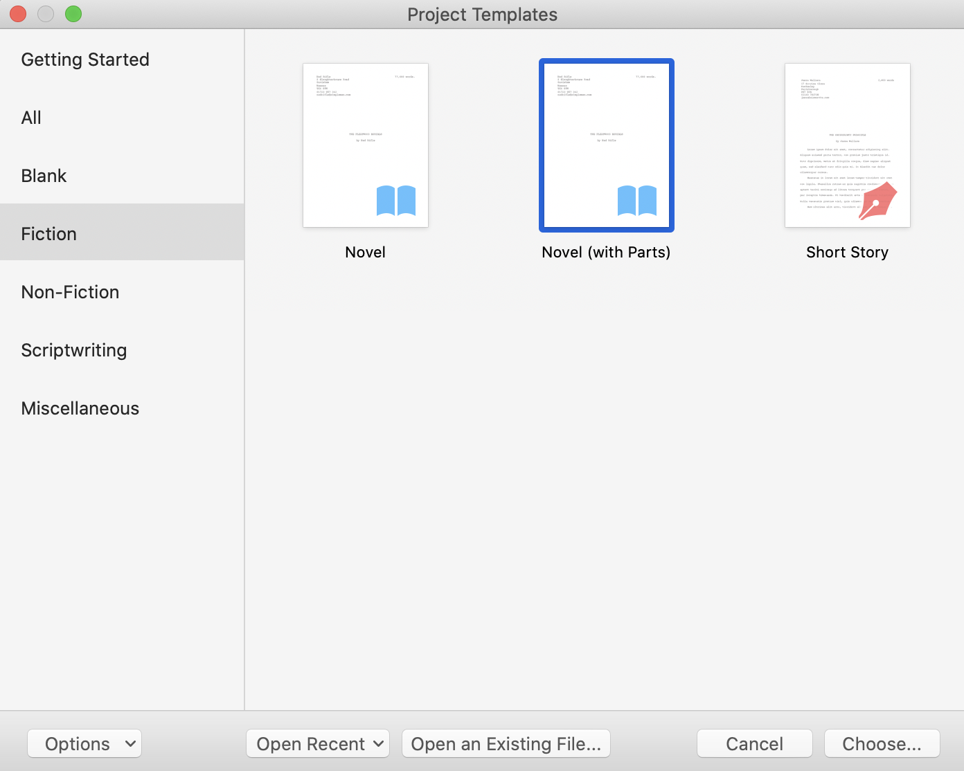The image size is (964, 771).
Task: Go to the Non-Fiction category
Action: (x=70, y=292)
